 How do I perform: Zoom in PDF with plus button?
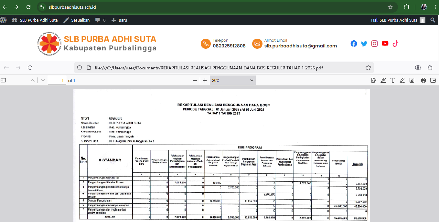205,80
